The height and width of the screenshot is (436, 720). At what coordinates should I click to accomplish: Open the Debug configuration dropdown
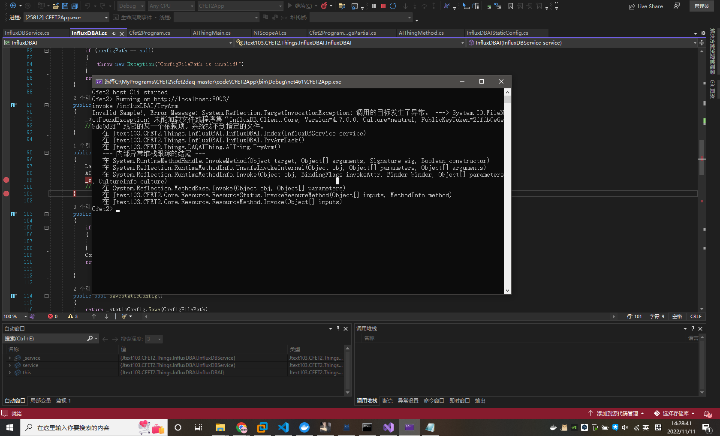pyautogui.click(x=132, y=6)
